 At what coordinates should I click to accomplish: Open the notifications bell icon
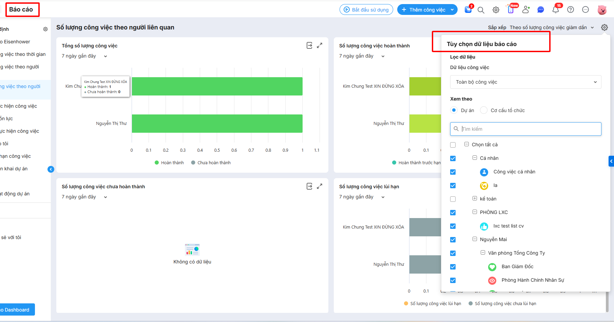click(x=555, y=10)
